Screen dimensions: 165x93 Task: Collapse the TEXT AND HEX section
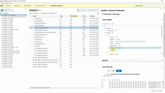point(162,67)
